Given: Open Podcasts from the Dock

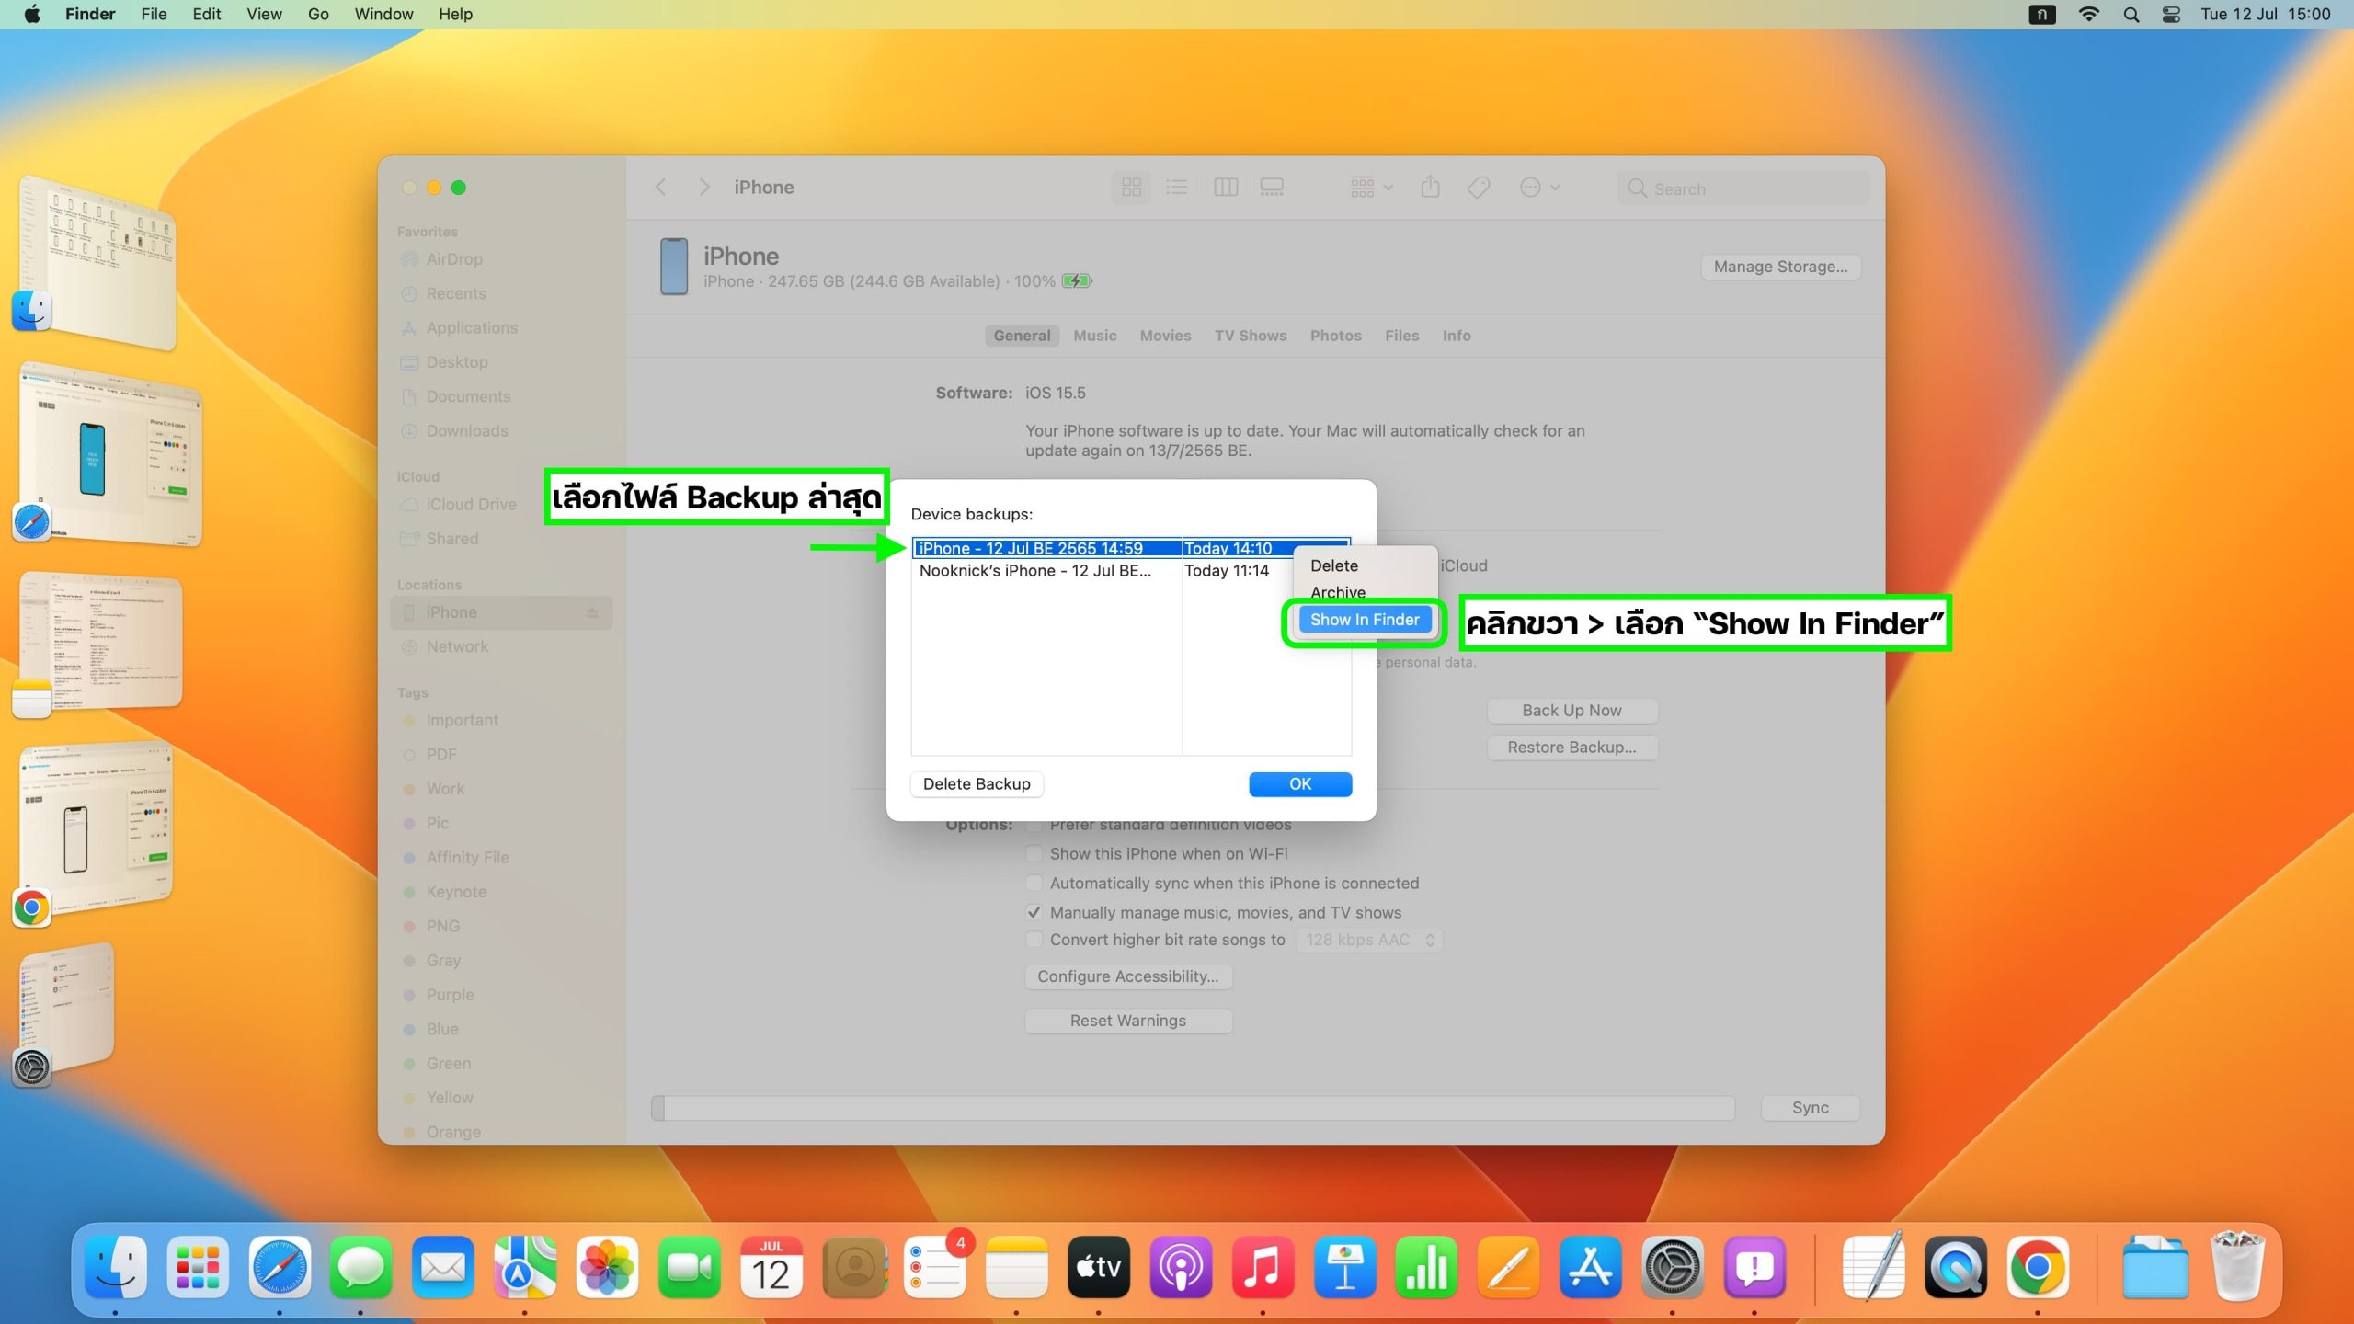Looking at the screenshot, I should 1181,1268.
